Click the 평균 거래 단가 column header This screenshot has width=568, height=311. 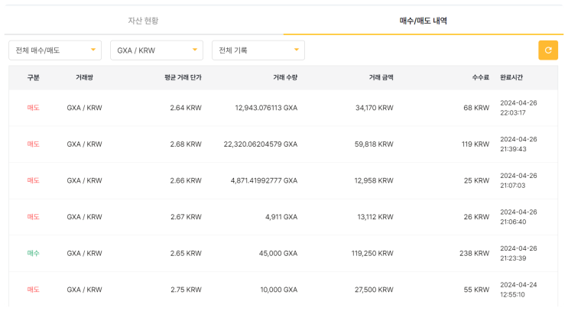click(183, 77)
